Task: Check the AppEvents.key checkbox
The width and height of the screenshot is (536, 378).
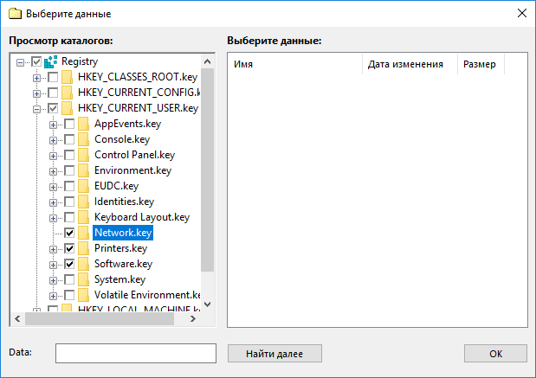Action: [x=69, y=124]
